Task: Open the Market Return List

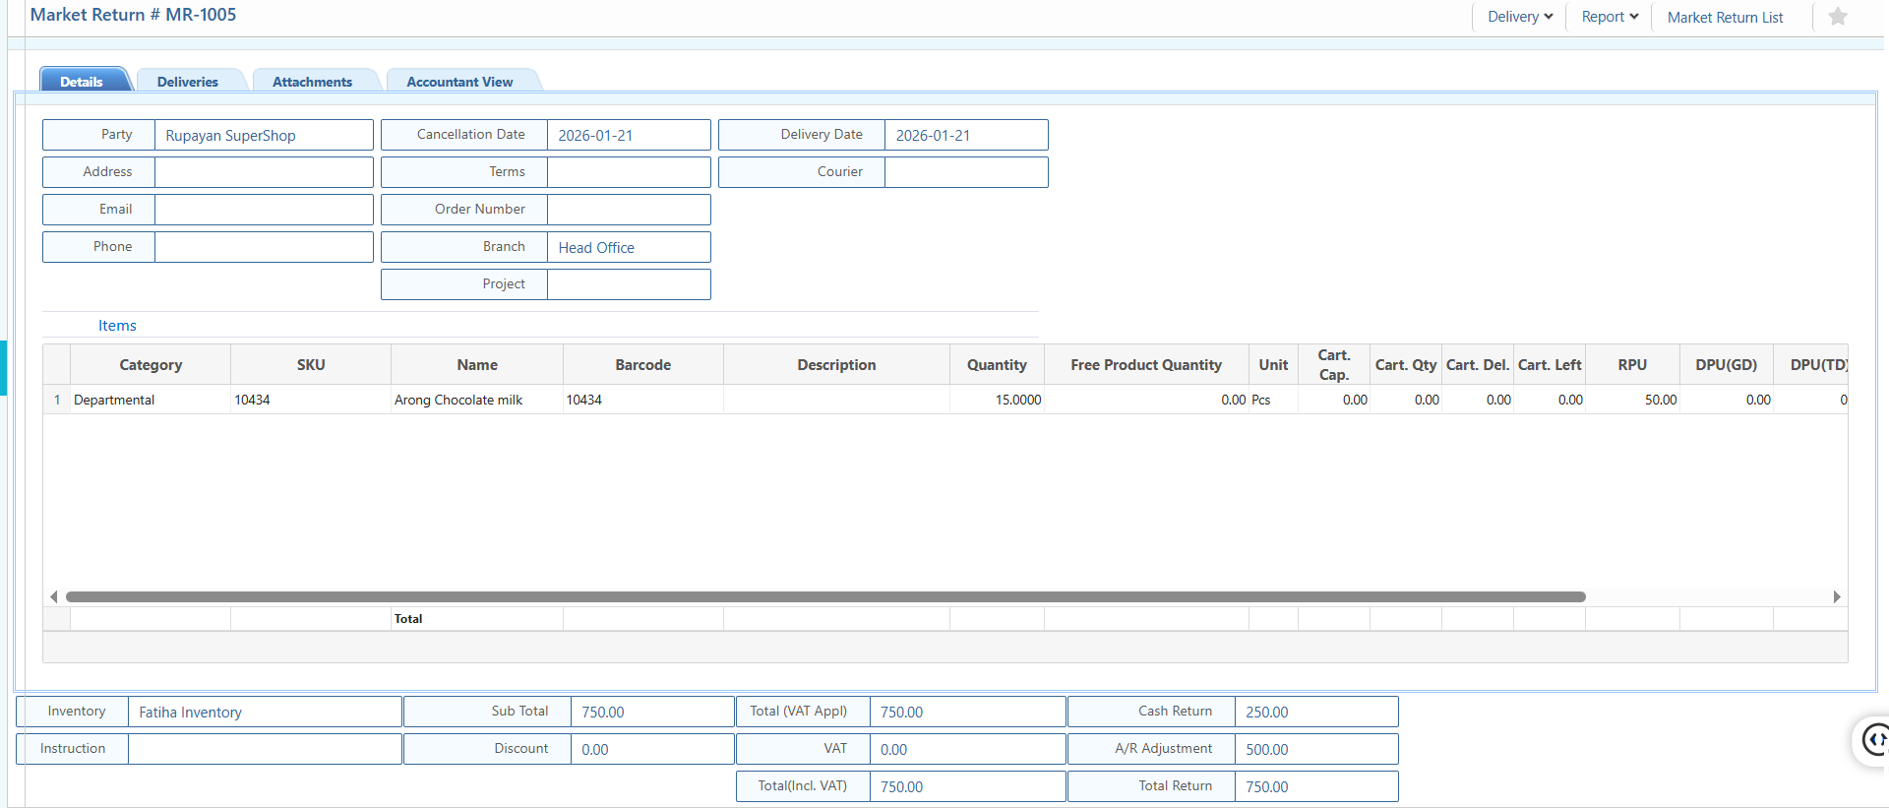Action: (1725, 18)
